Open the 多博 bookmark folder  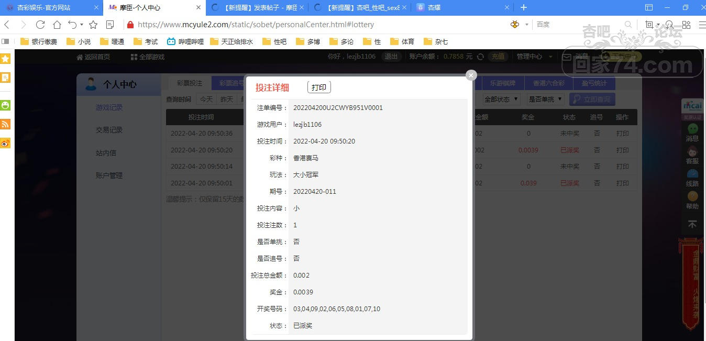[x=308, y=41]
